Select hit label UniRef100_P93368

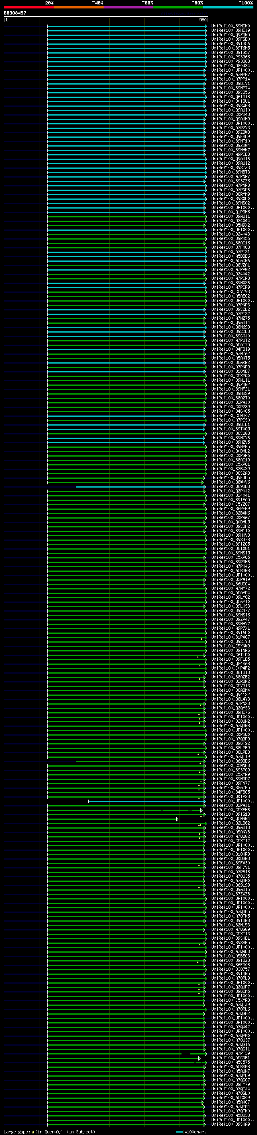(230, 61)
